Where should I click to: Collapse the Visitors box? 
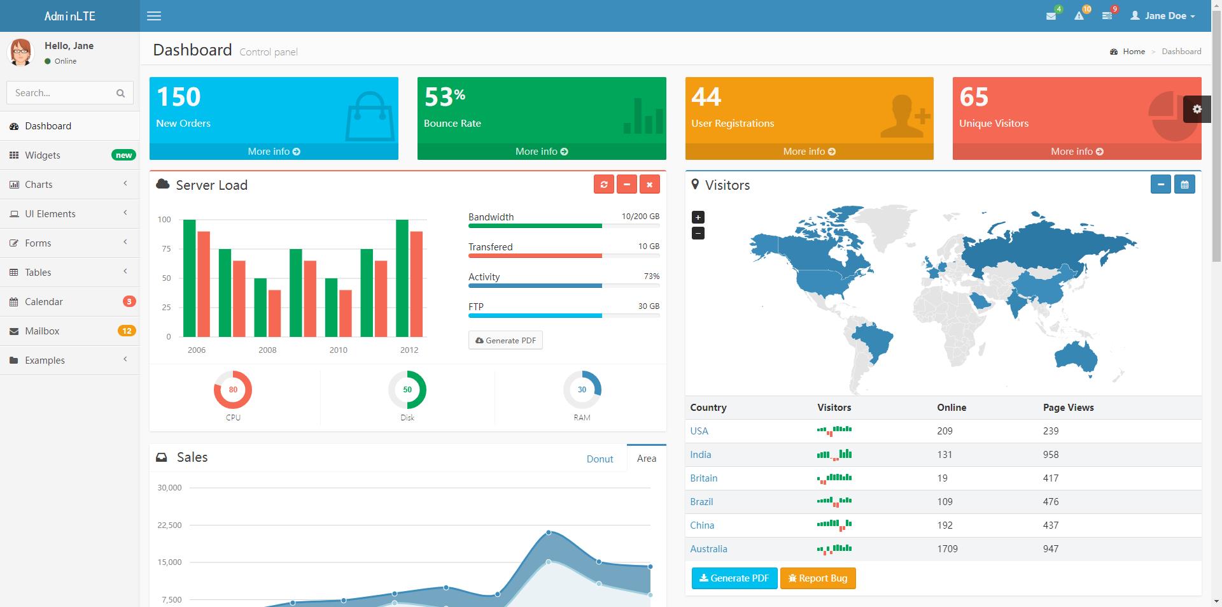pyautogui.click(x=1161, y=185)
